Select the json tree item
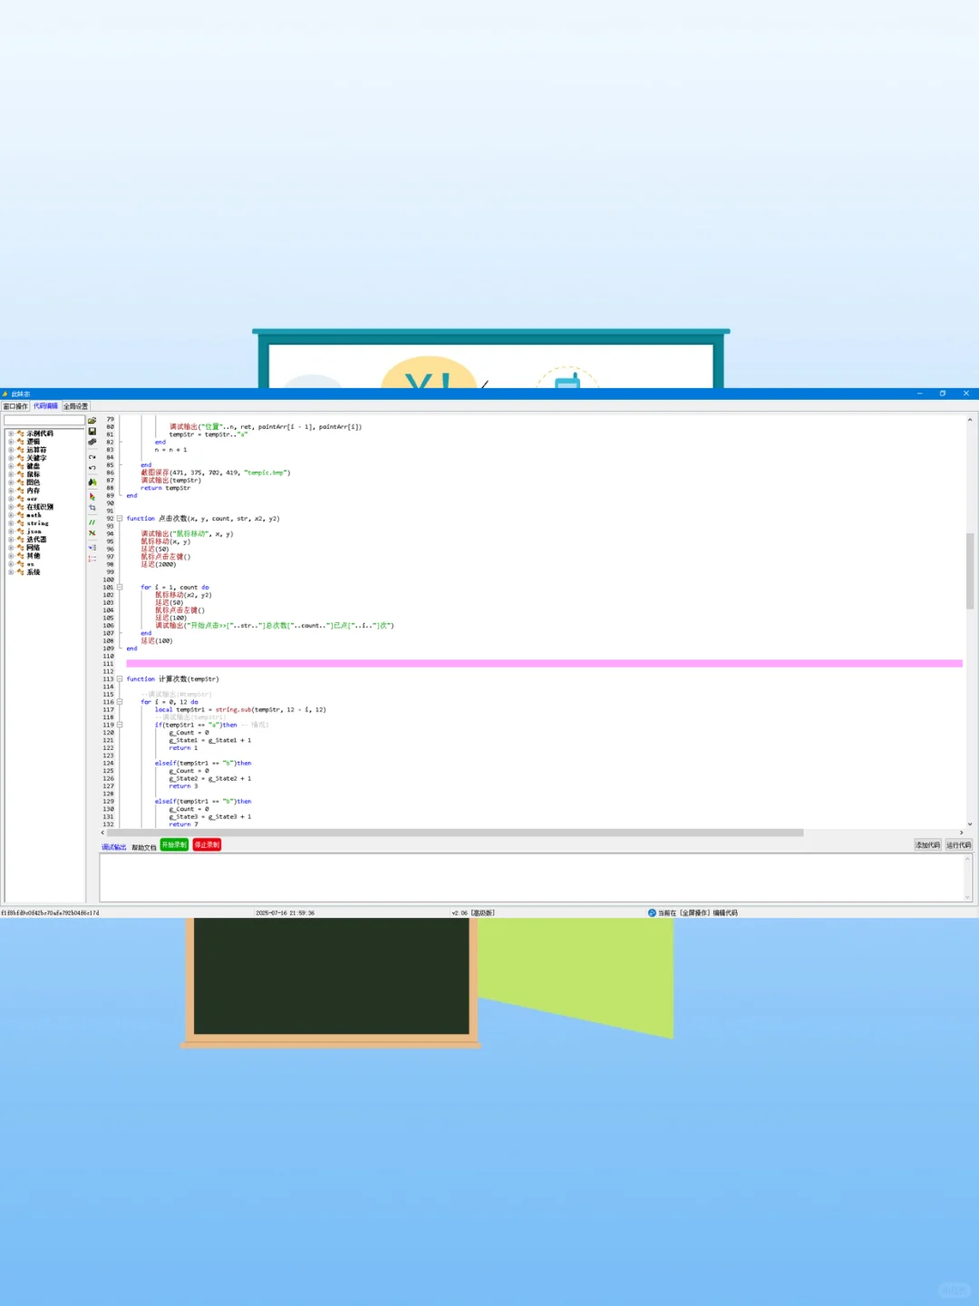Image resolution: width=979 pixels, height=1306 pixels. (x=34, y=531)
